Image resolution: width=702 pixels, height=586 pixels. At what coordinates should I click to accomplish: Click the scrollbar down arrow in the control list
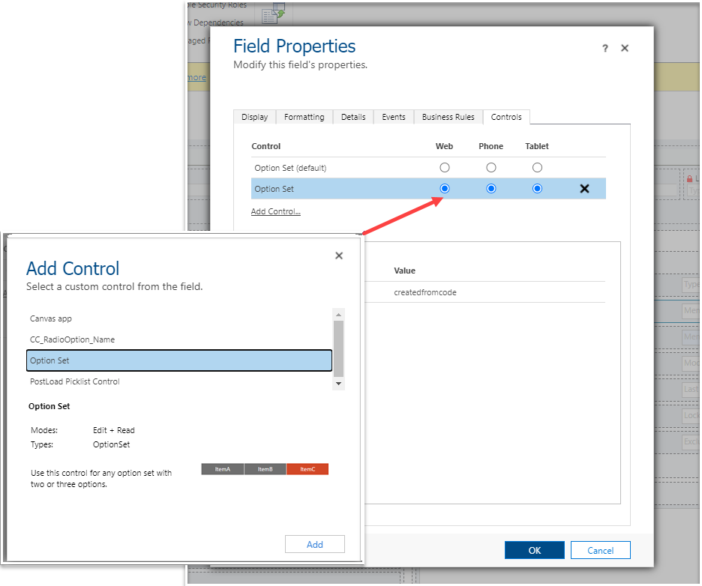[x=338, y=383]
